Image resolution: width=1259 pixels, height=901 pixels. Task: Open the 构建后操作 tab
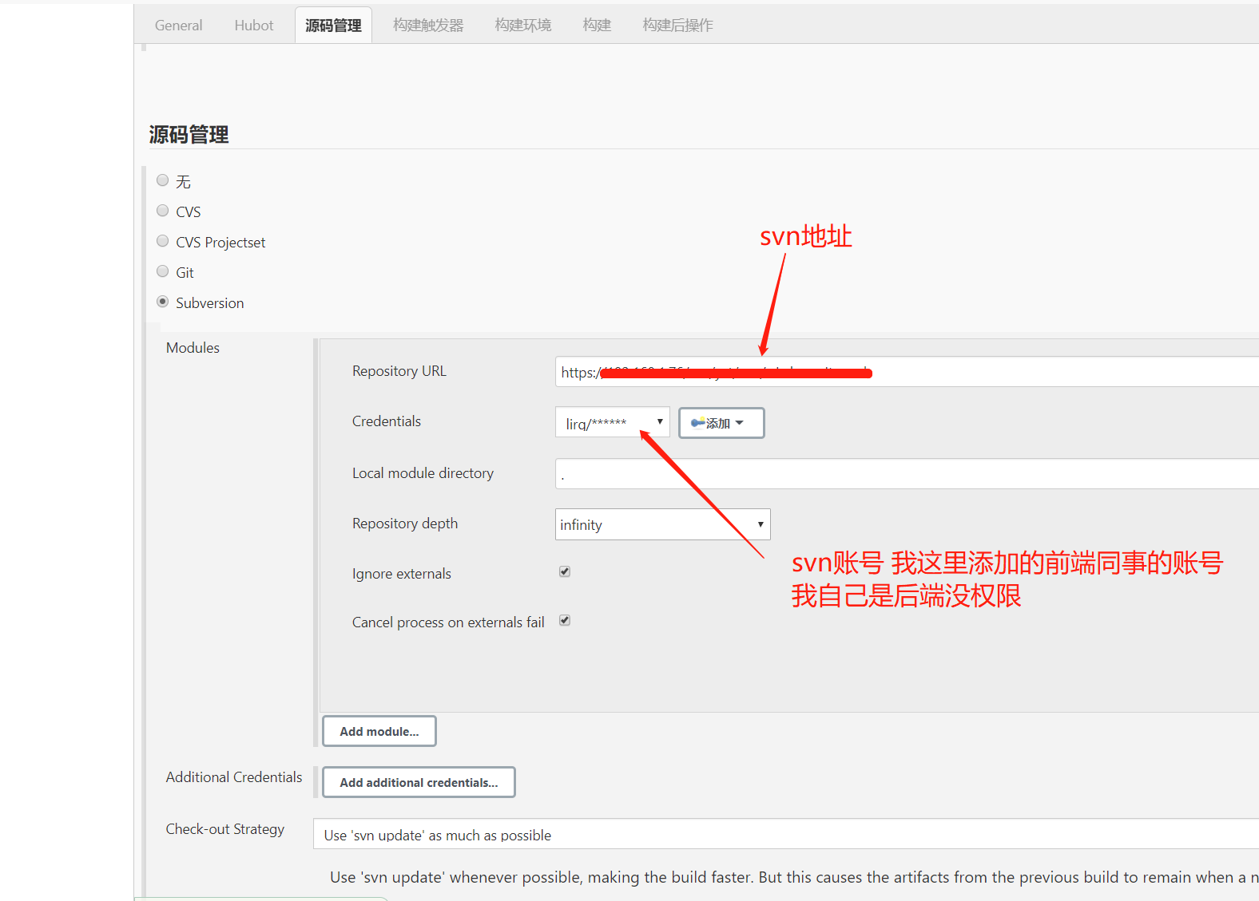coord(677,26)
